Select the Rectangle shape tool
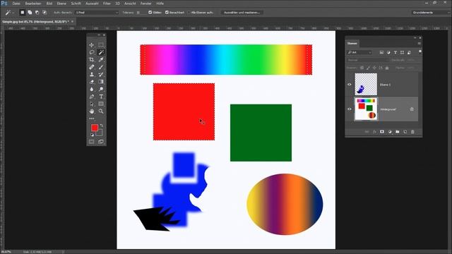This screenshot has width=452, height=254. coord(101,104)
